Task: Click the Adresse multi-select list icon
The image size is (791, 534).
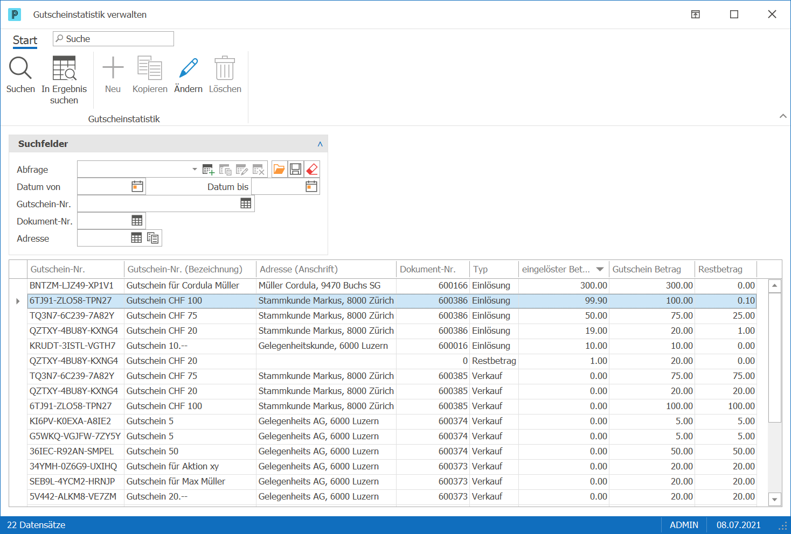Action: point(153,238)
